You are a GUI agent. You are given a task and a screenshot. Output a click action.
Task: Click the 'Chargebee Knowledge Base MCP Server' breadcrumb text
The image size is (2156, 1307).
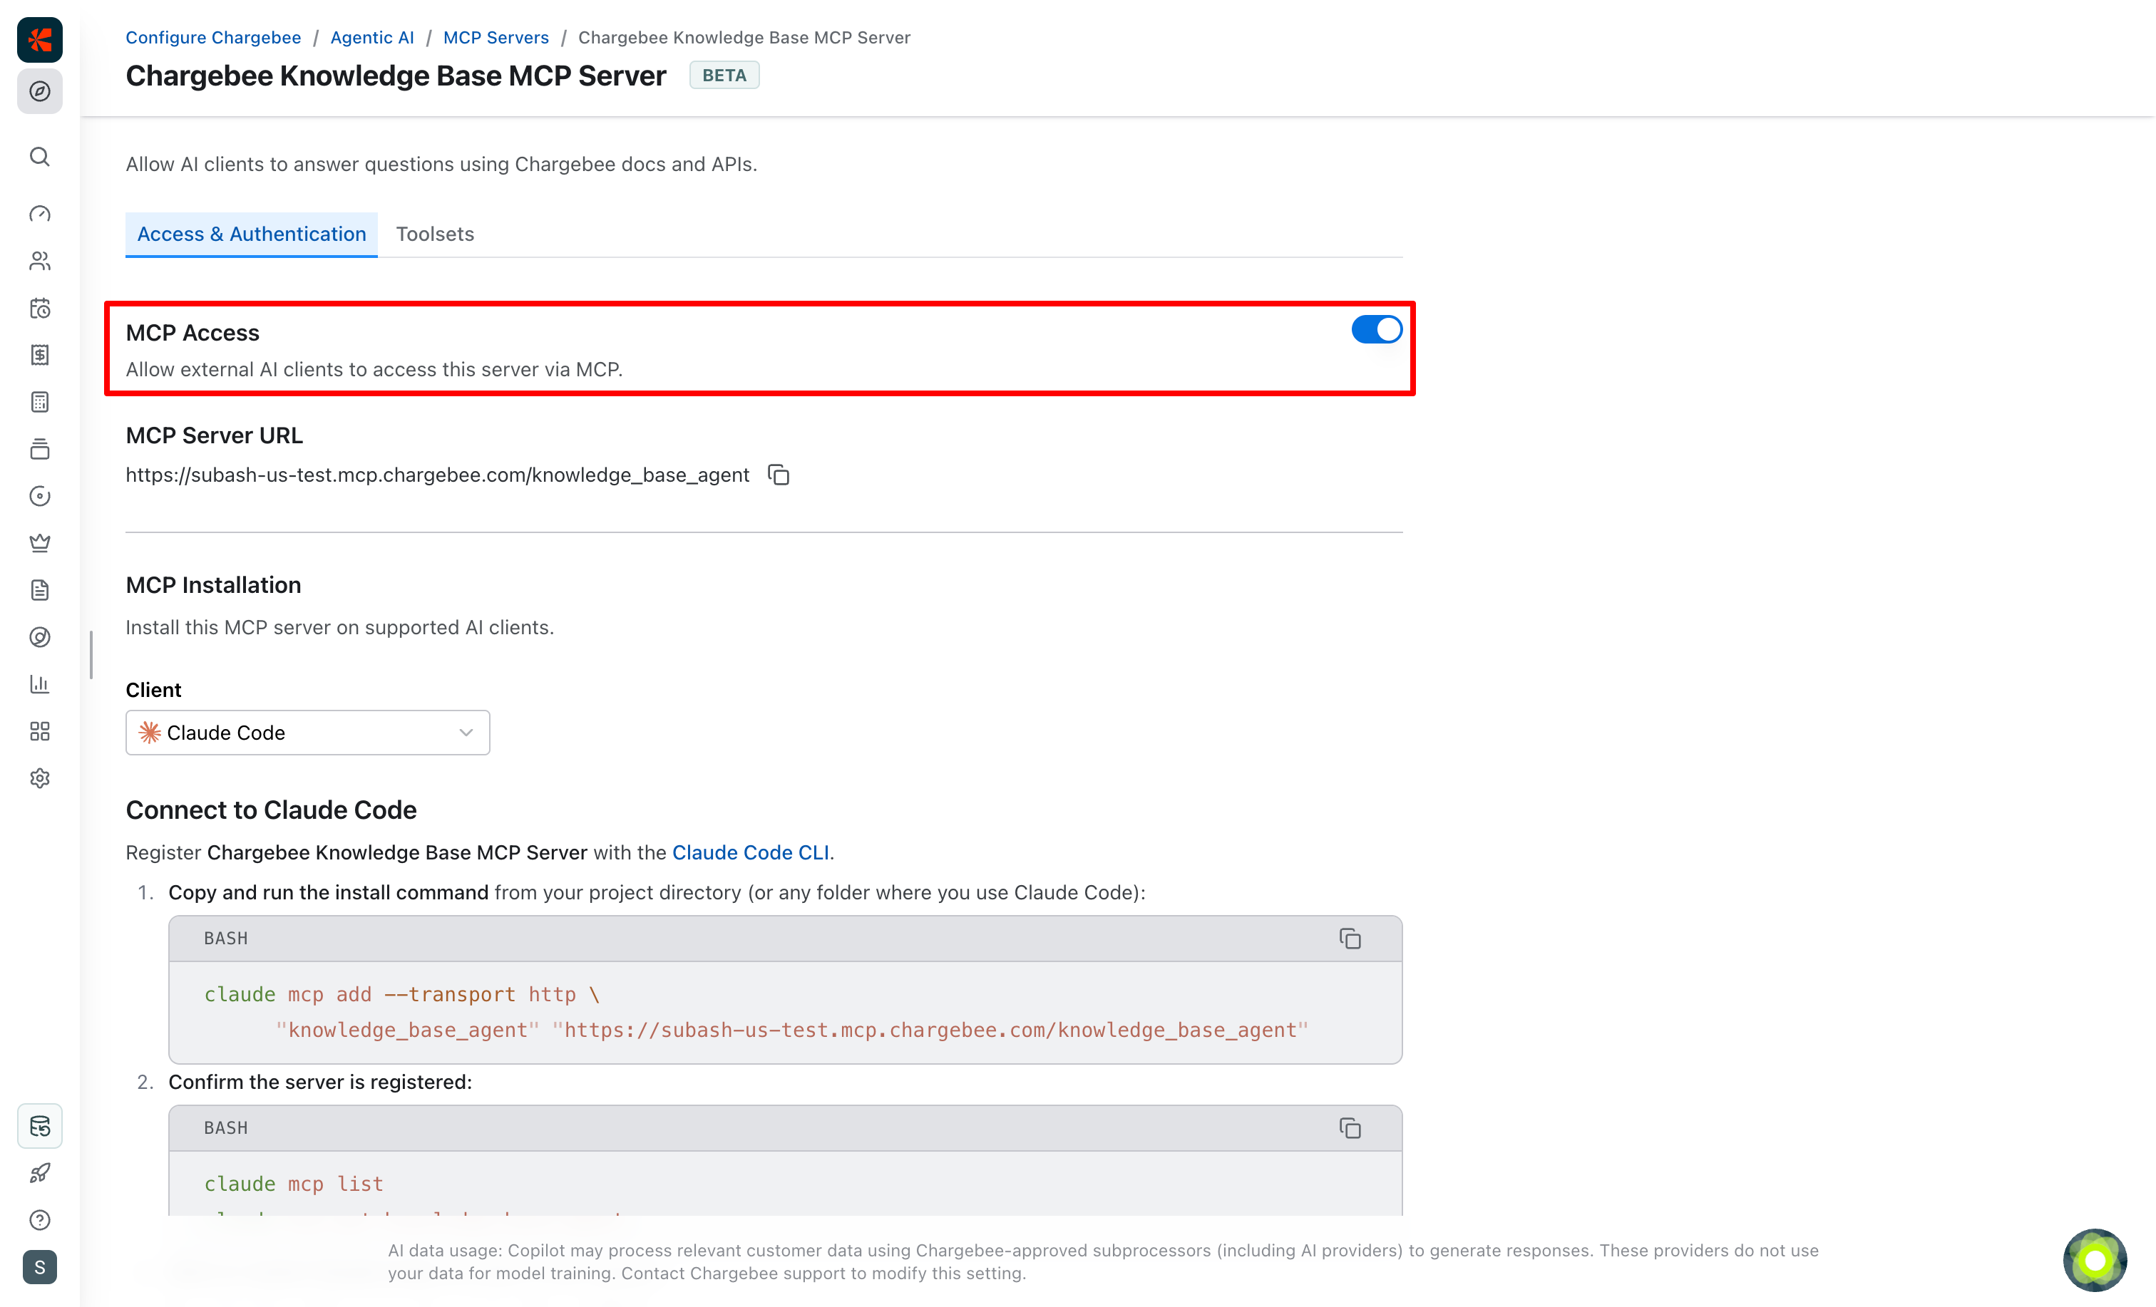744,38
